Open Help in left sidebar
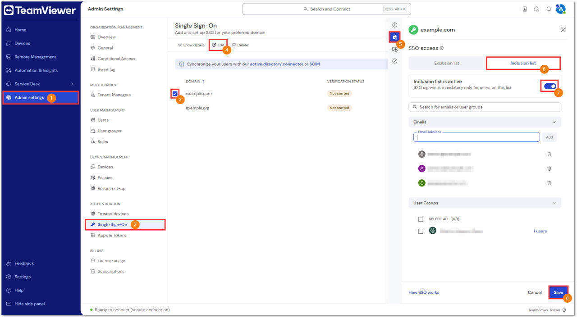The image size is (577, 318). 19,290
